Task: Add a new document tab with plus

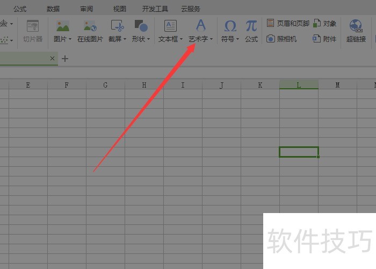Action: [65, 59]
